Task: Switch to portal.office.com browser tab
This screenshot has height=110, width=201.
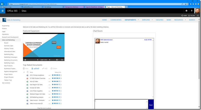Action: tap(31, 7)
